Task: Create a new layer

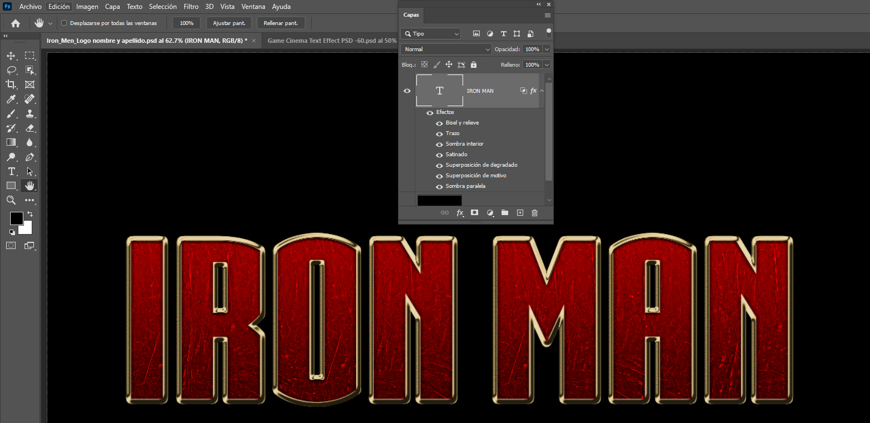Action: point(520,213)
